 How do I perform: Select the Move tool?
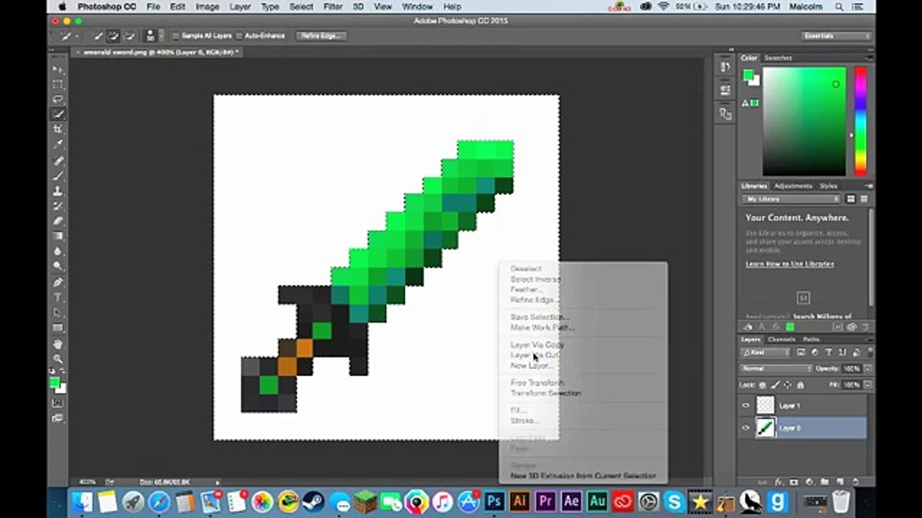tap(58, 69)
